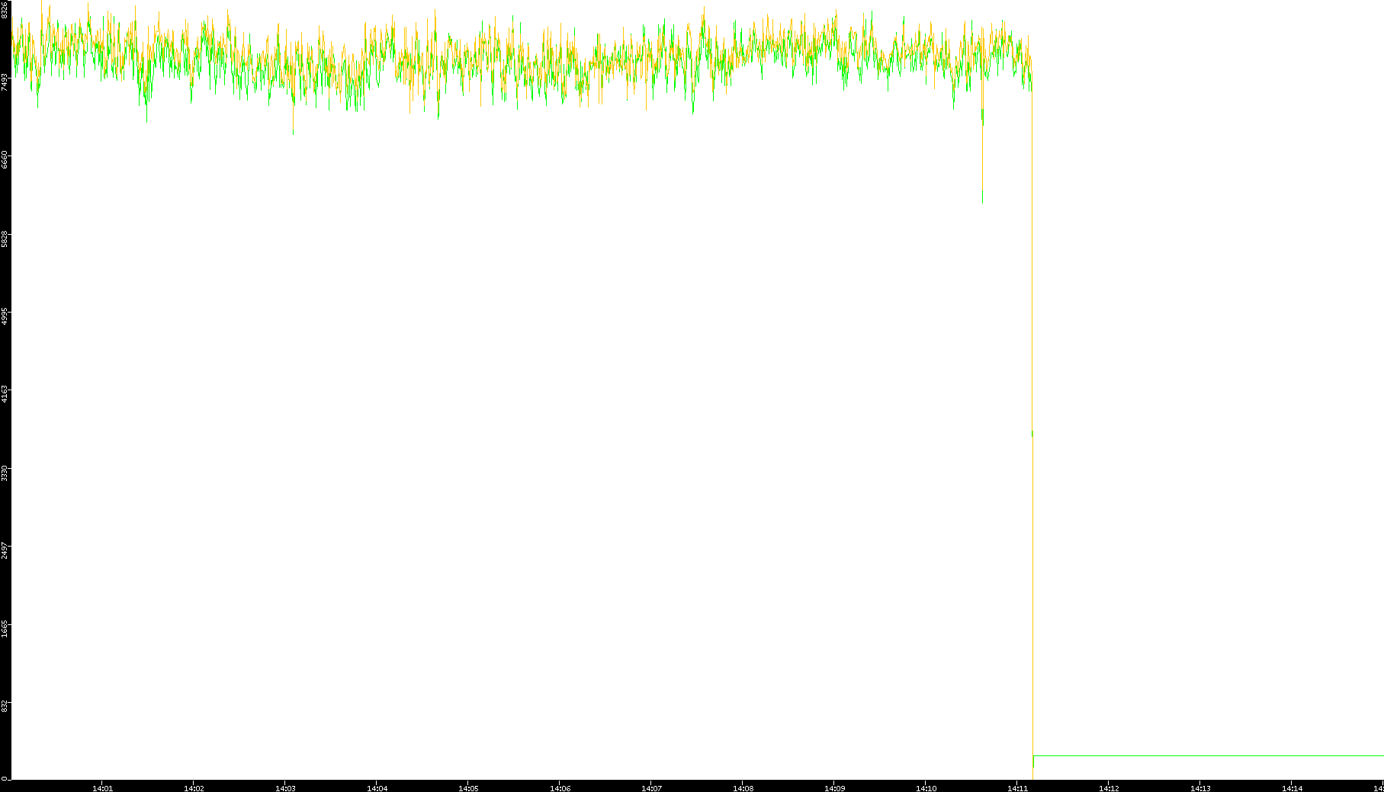1384x792 pixels.
Task: Click the flat low line near 14:13
Action: click(x=1200, y=755)
